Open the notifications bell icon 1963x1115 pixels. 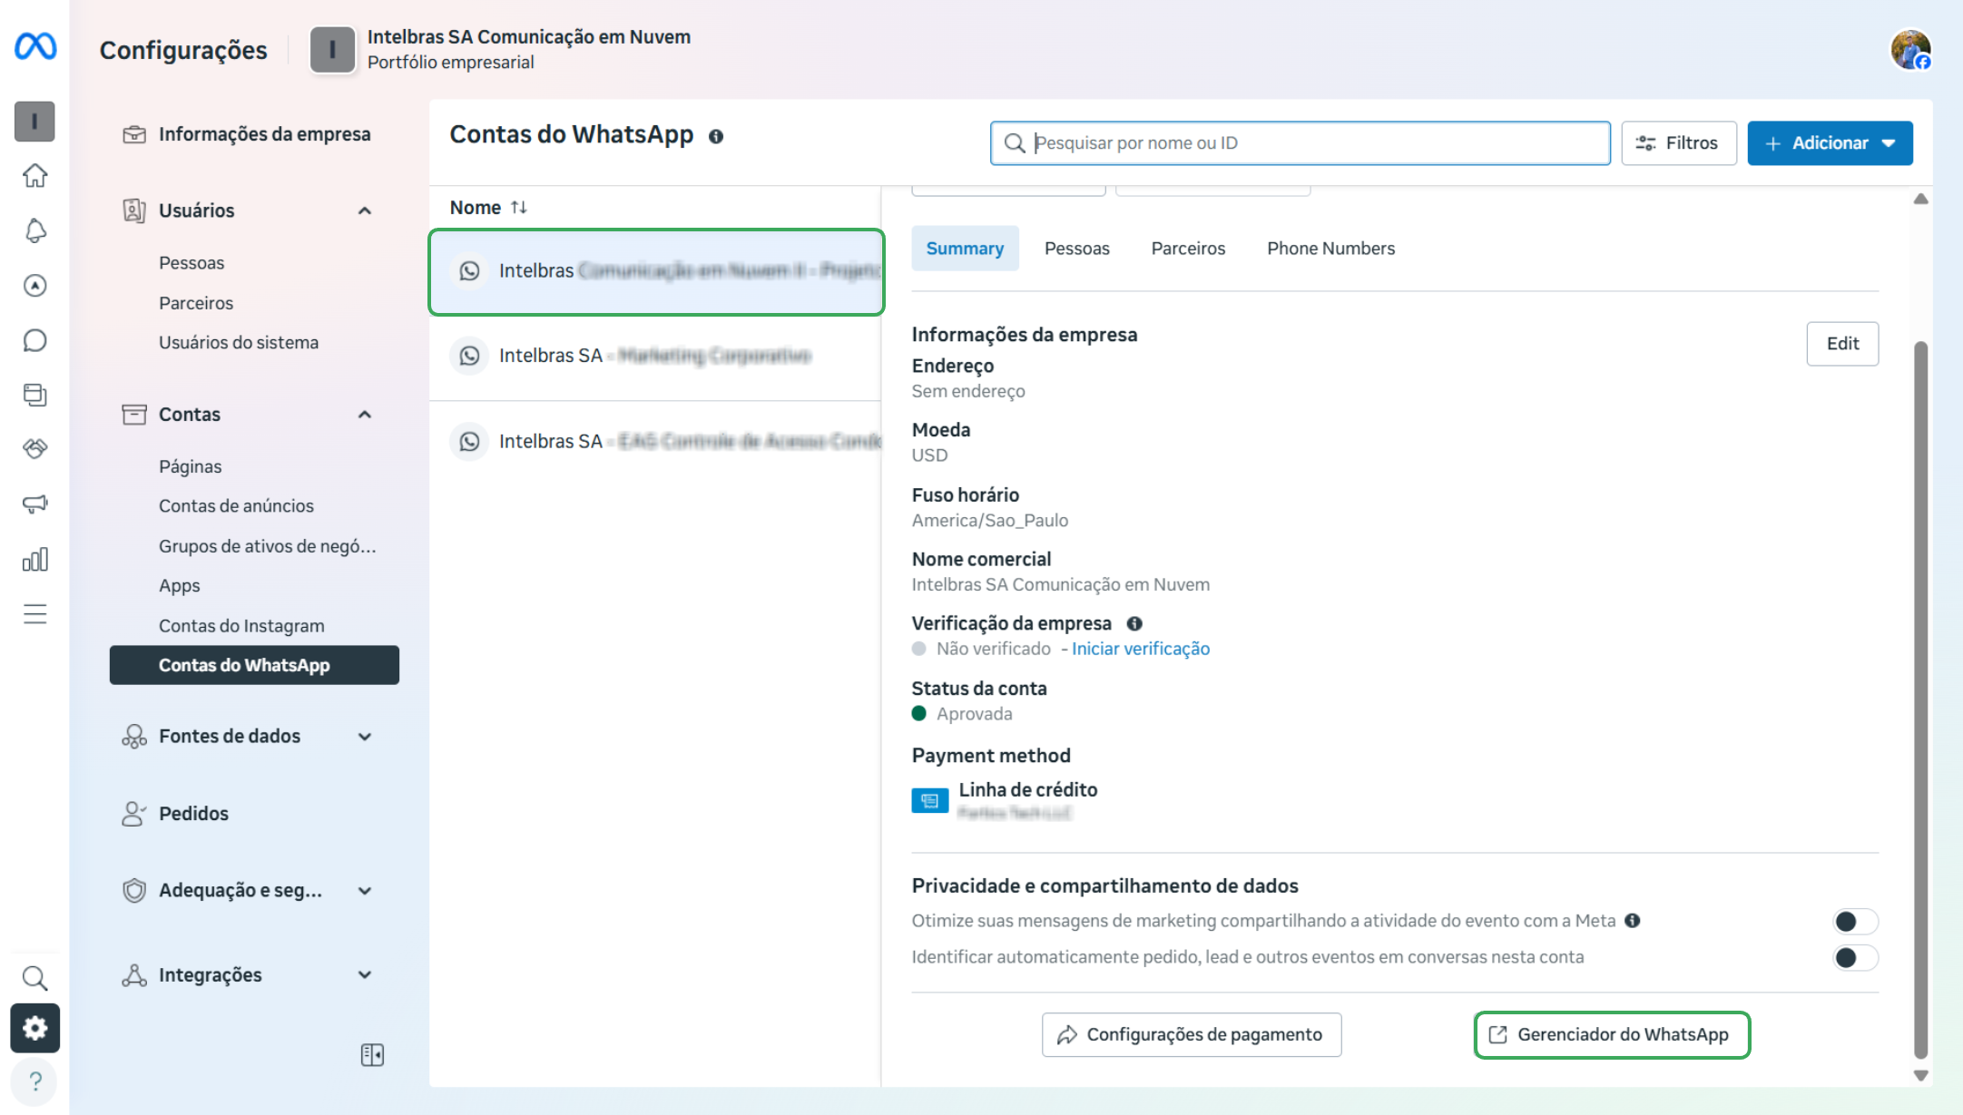coord(34,230)
